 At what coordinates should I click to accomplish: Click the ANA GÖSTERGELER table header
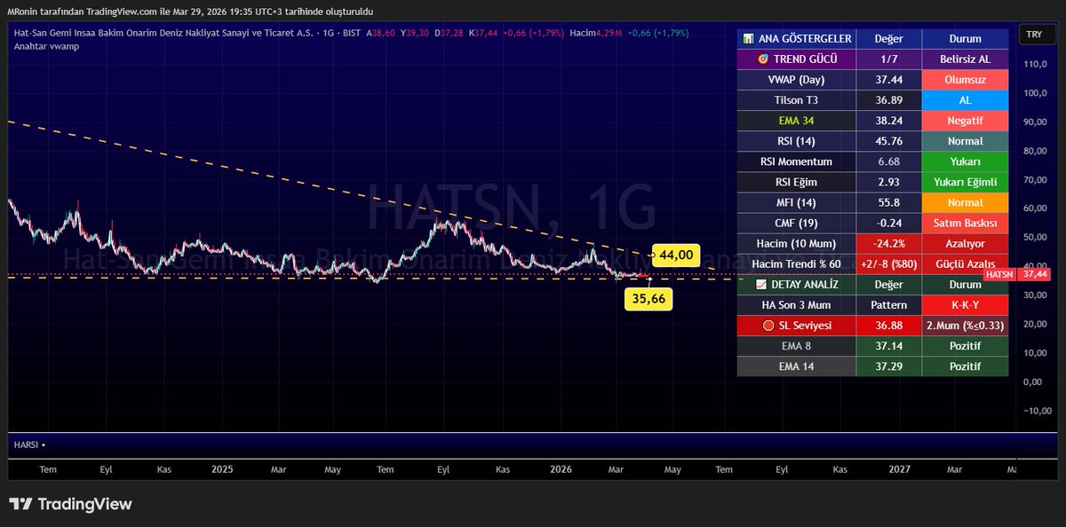coord(797,39)
